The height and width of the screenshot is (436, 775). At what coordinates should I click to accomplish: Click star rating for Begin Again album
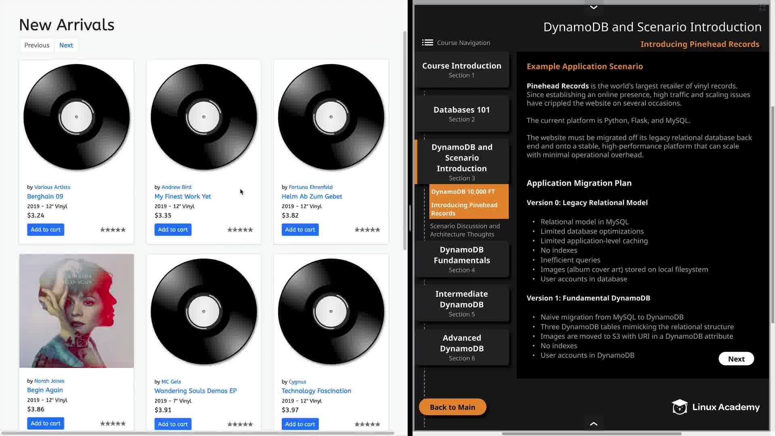(113, 423)
